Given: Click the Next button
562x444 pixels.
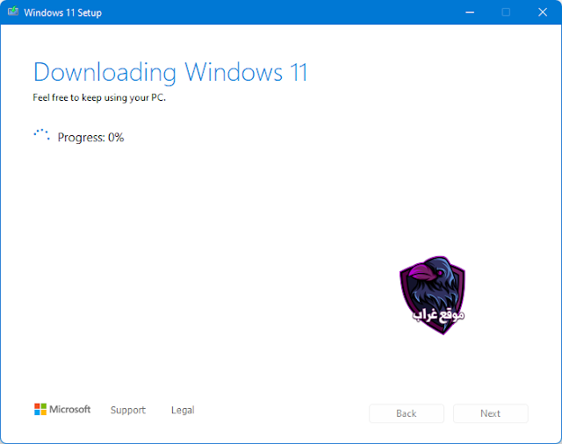Looking at the screenshot, I should click(491, 413).
